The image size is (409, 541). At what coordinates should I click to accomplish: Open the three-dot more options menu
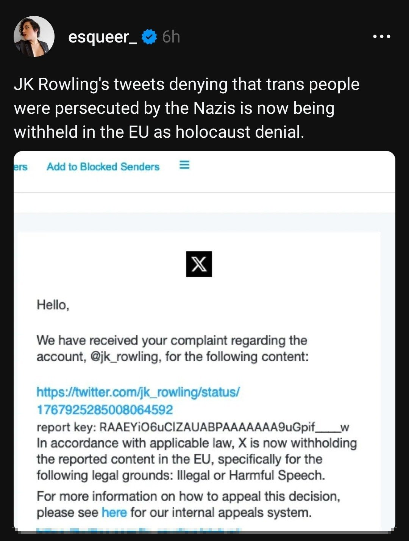pyautogui.click(x=381, y=37)
